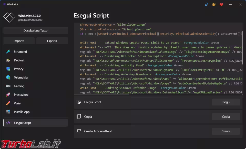This screenshot has height=149, width=246.
Task: Click the Importa button
Action: point(19,41)
